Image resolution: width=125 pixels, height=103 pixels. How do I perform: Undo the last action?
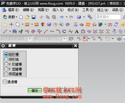[62, 17]
